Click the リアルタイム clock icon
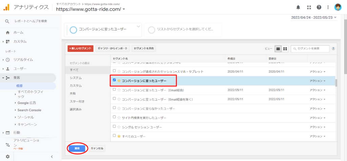This screenshot has height=161, width=347. (x=8, y=60)
